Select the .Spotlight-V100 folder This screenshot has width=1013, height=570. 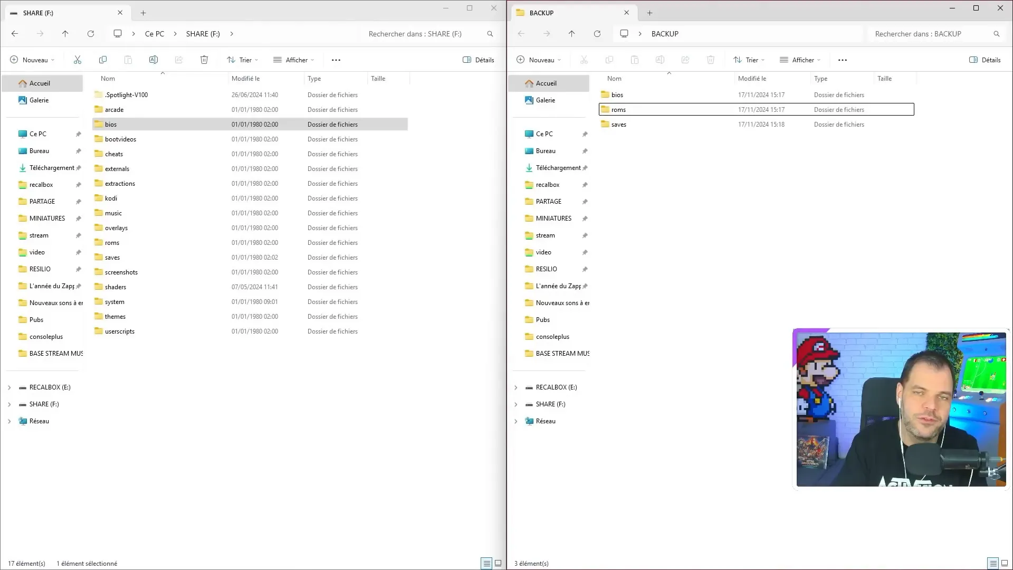[250, 95]
